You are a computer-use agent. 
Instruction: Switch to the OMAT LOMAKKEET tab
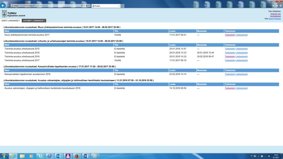[x=11, y=21]
